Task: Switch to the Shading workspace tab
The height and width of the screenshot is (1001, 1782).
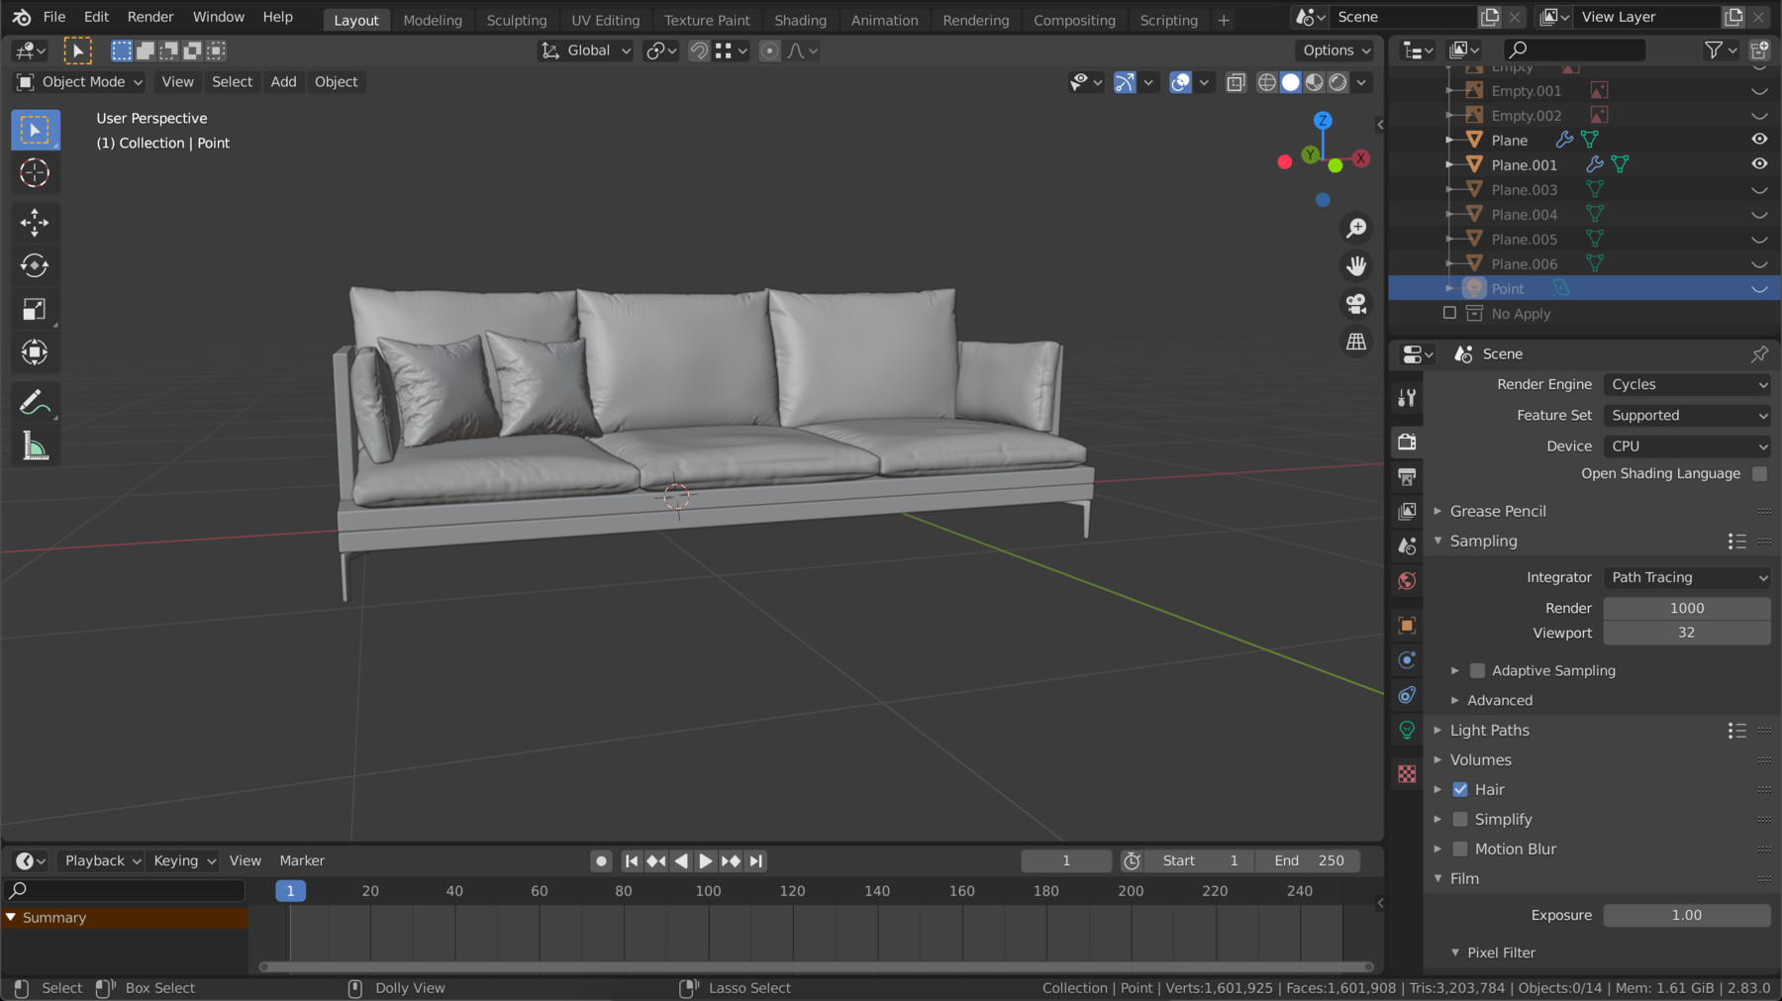Action: [x=800, y=20]
